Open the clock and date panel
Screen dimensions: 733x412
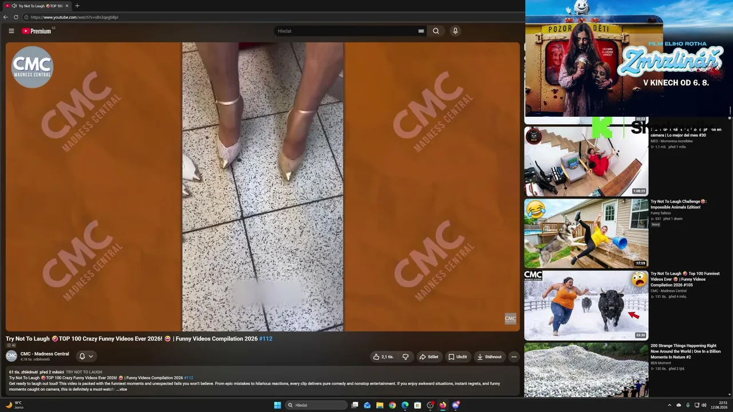[x=719, y=405]
